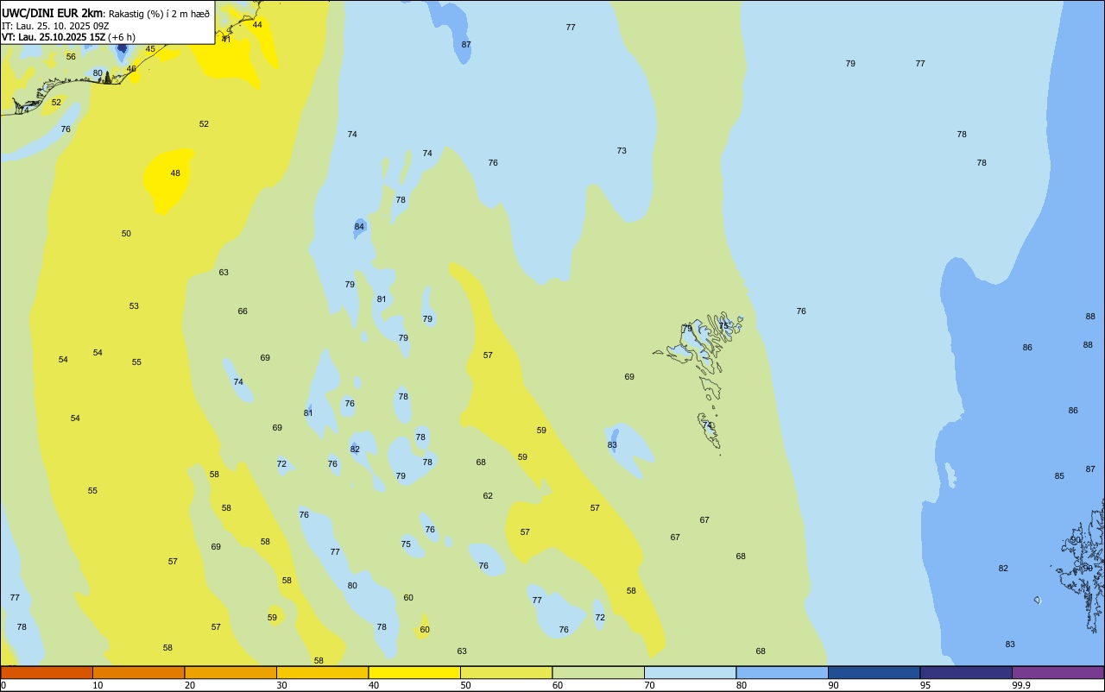Click the legend tick label '30'
The image size is (1105, 692).
point(281,685)
